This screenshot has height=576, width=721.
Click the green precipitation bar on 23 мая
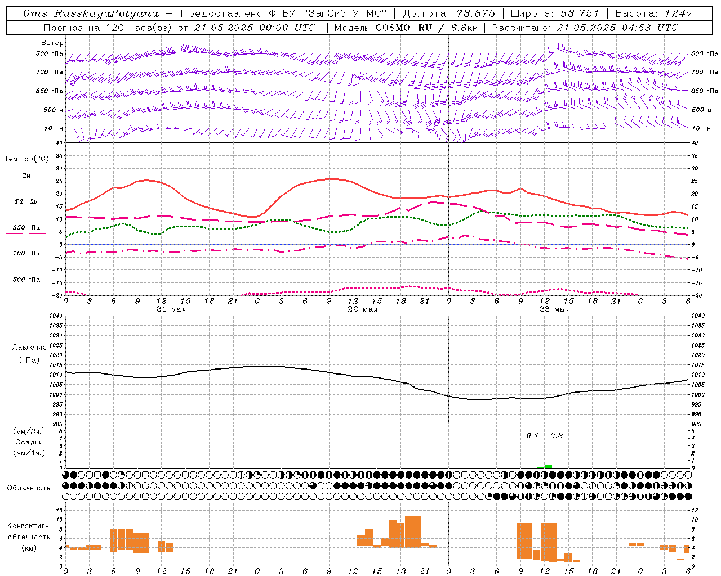pos(548,466)
